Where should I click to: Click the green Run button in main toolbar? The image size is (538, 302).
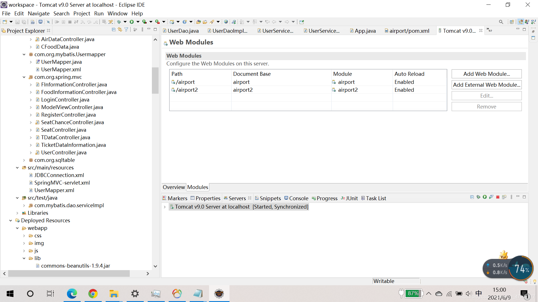coord(132,22)
